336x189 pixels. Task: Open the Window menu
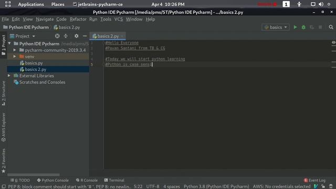[x=134, y=19]
